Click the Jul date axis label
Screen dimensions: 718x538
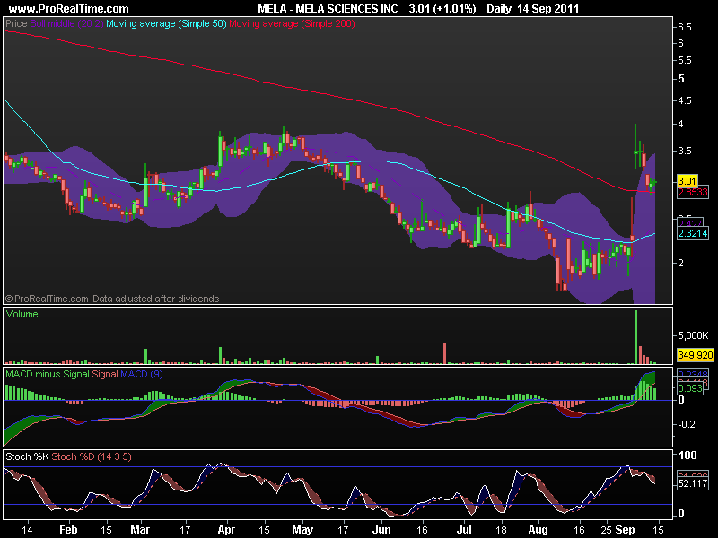(464, 530)
